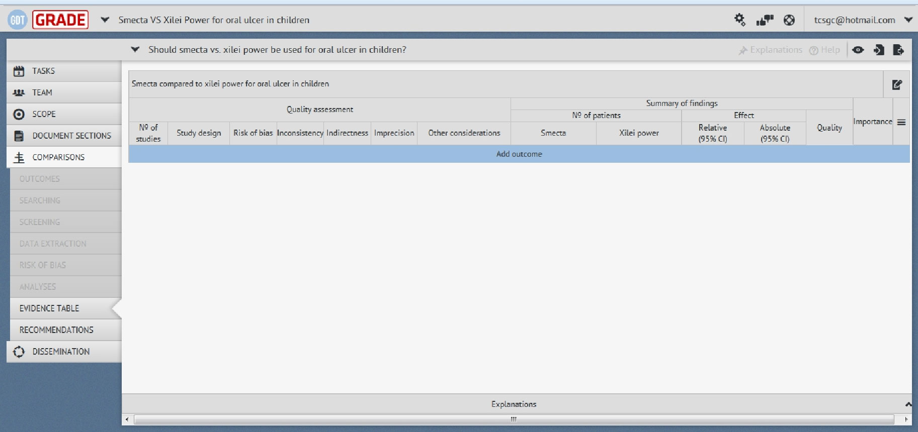This screenshot has height=432, width=918.
Task: Click the RISK OF BIAS submenu item
Action: point(65,265)
